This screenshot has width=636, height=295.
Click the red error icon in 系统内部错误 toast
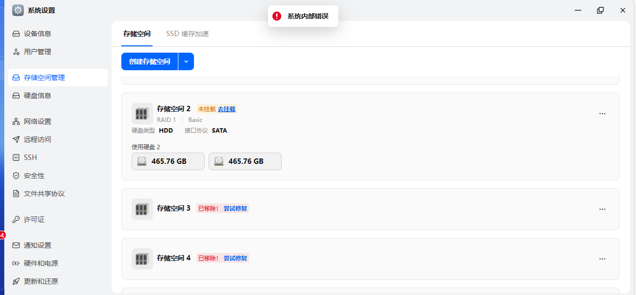[x=277, y=16]
